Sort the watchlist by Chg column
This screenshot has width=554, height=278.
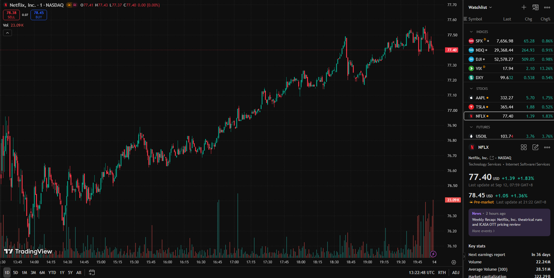[528, 19]
